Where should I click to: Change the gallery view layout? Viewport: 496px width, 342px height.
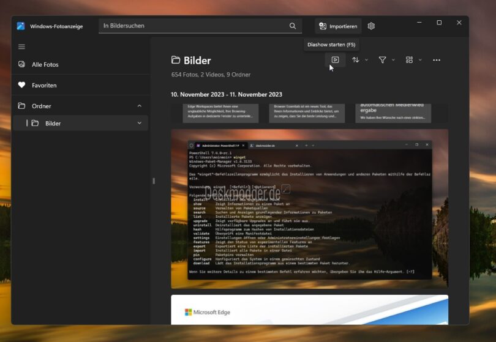[413, 60]
